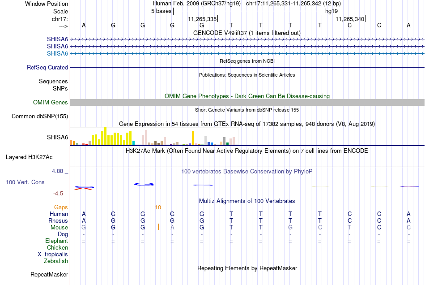Select the Layered H3K27Ac track label

(29, 157)
